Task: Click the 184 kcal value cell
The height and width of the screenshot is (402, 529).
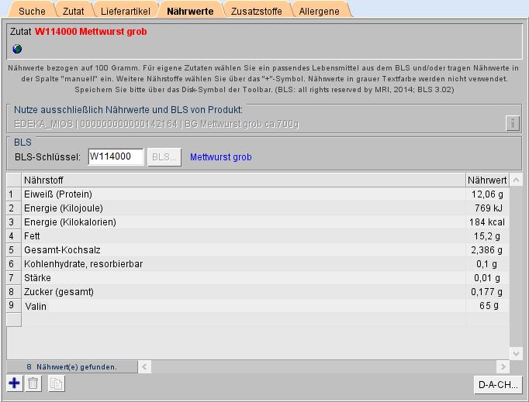Action: (487, 222)
